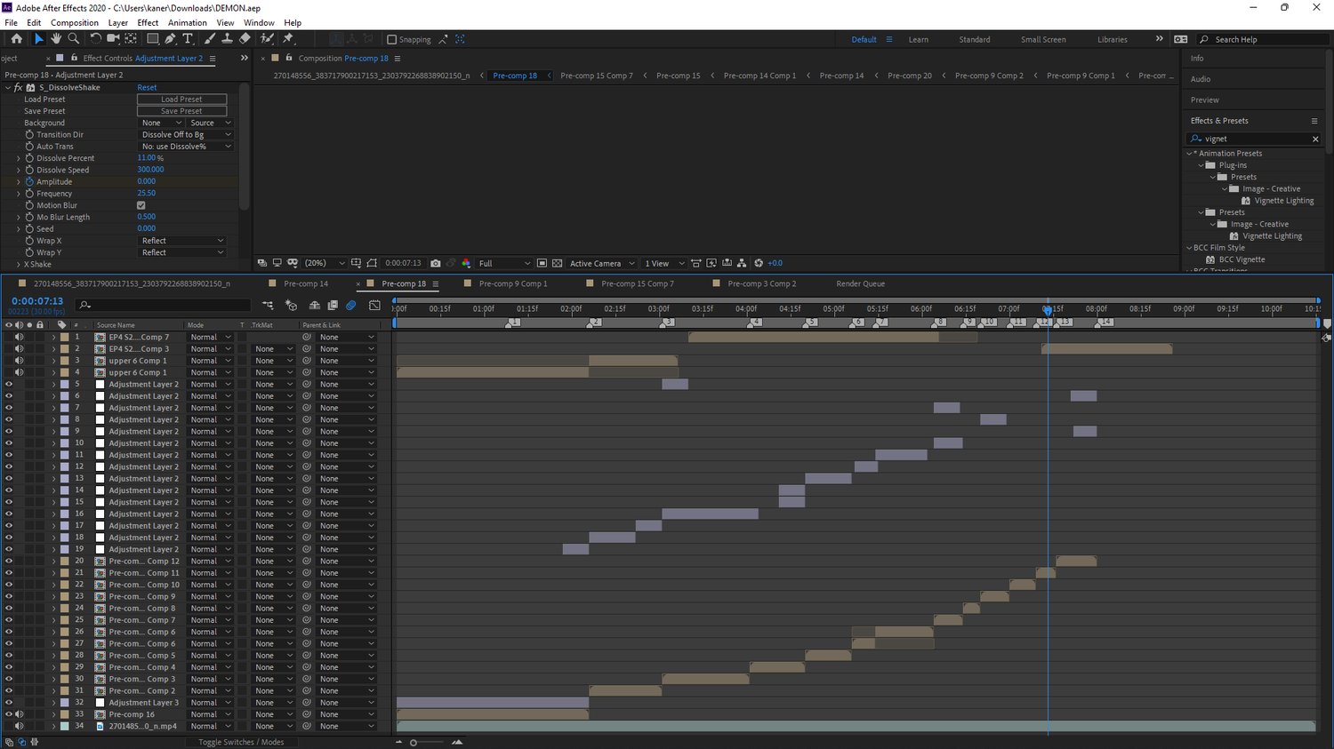Click the Load Preset button

[x=181, y=100]
